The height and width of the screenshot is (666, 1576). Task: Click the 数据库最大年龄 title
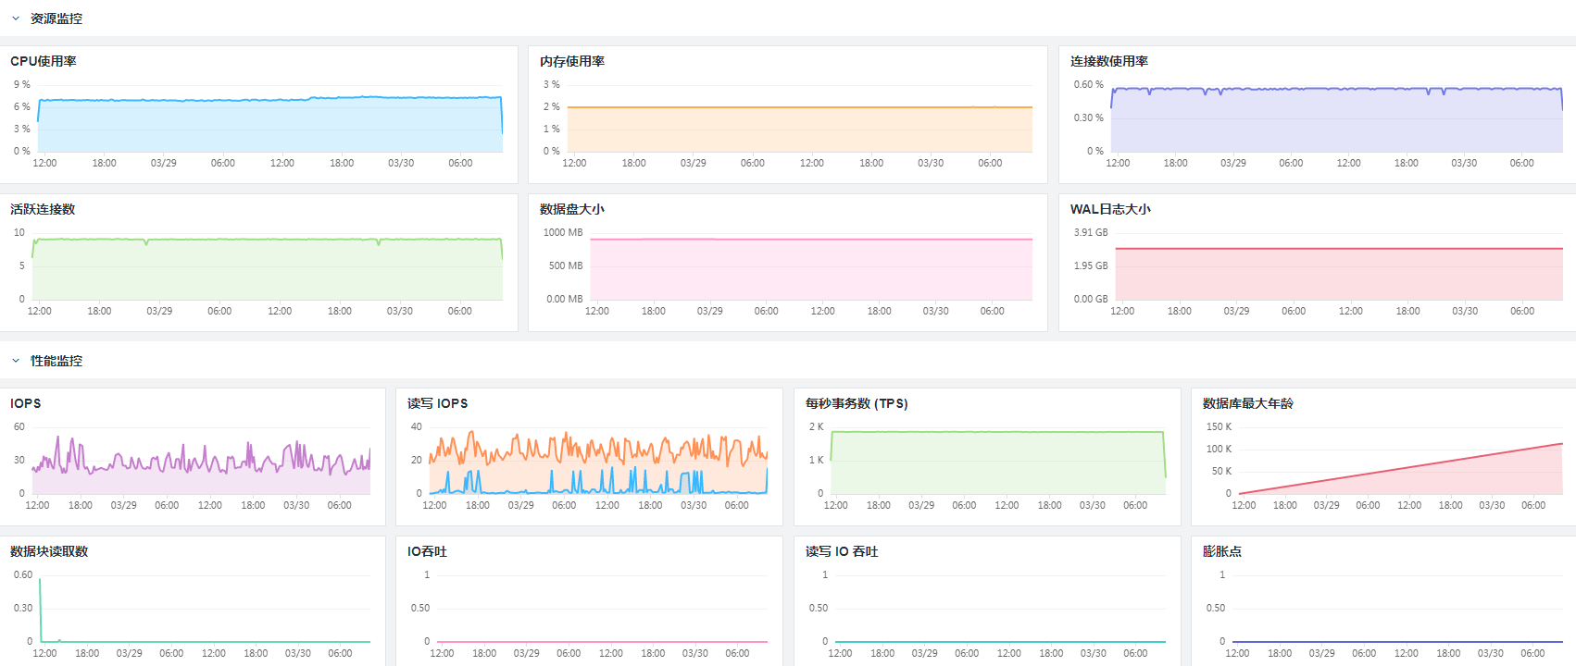1248,403
